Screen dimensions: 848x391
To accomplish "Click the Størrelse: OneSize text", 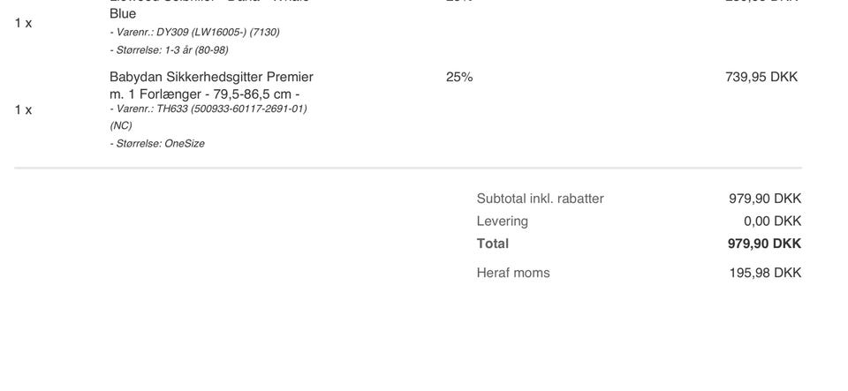I will 157,144.
